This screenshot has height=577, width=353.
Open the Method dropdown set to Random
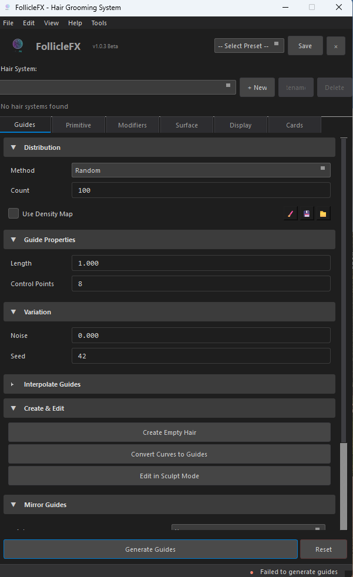201,170
